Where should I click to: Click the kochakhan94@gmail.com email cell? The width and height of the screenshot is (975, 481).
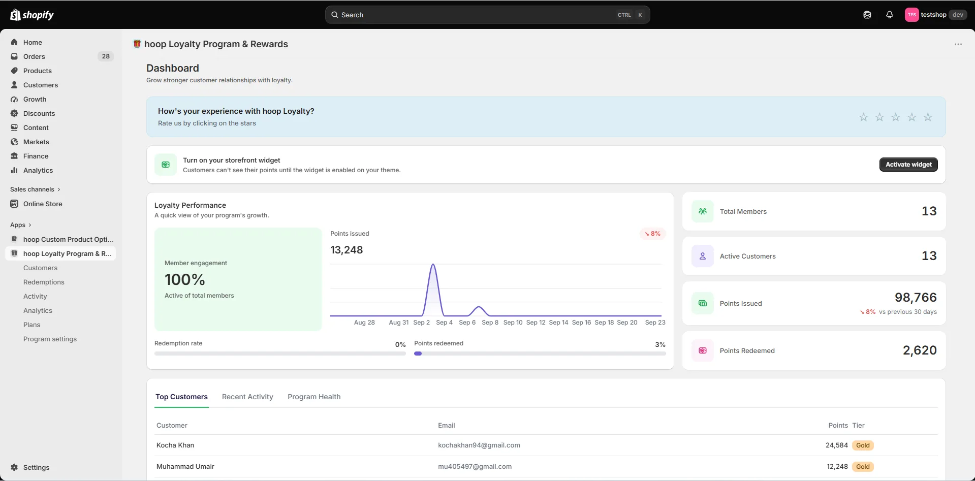click(479, 445)
